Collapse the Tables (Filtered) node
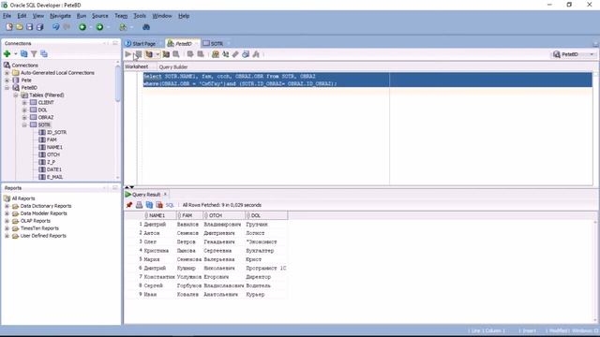Screen dimensions: 600x337 coord(16,95)
